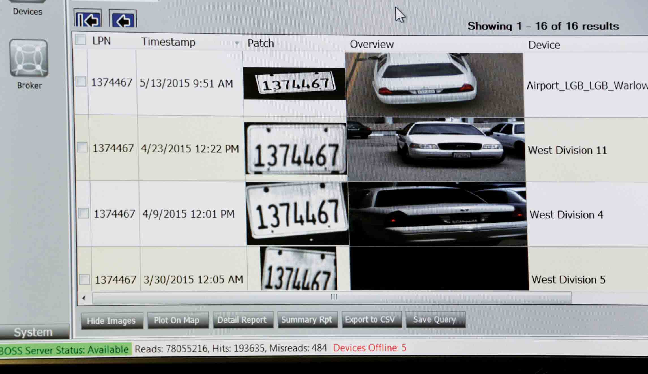This screenshot has height=374, width=648.
Task: Open the Broker icon in sidebar
Action: click(29, 58)
